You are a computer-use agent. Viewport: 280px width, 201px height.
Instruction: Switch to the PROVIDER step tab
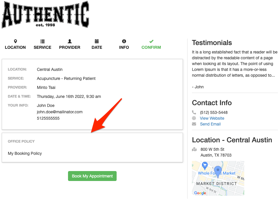coord(69,47)
